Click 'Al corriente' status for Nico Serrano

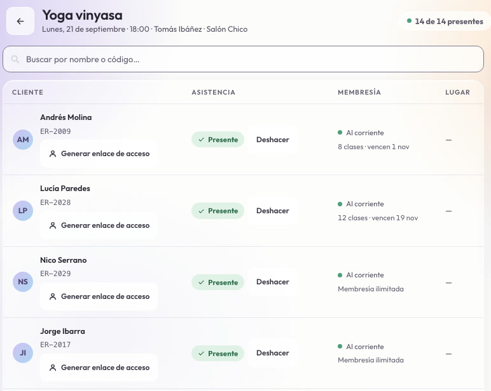[x=361, y=275]
